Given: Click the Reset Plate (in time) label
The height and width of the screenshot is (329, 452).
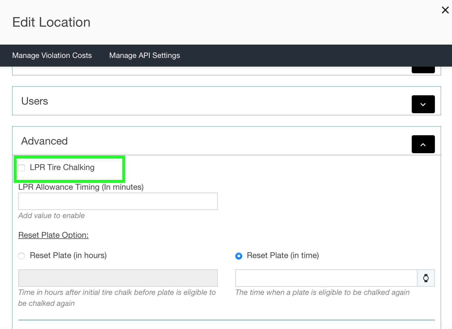Looking at the screenshot, I should 283,255.
